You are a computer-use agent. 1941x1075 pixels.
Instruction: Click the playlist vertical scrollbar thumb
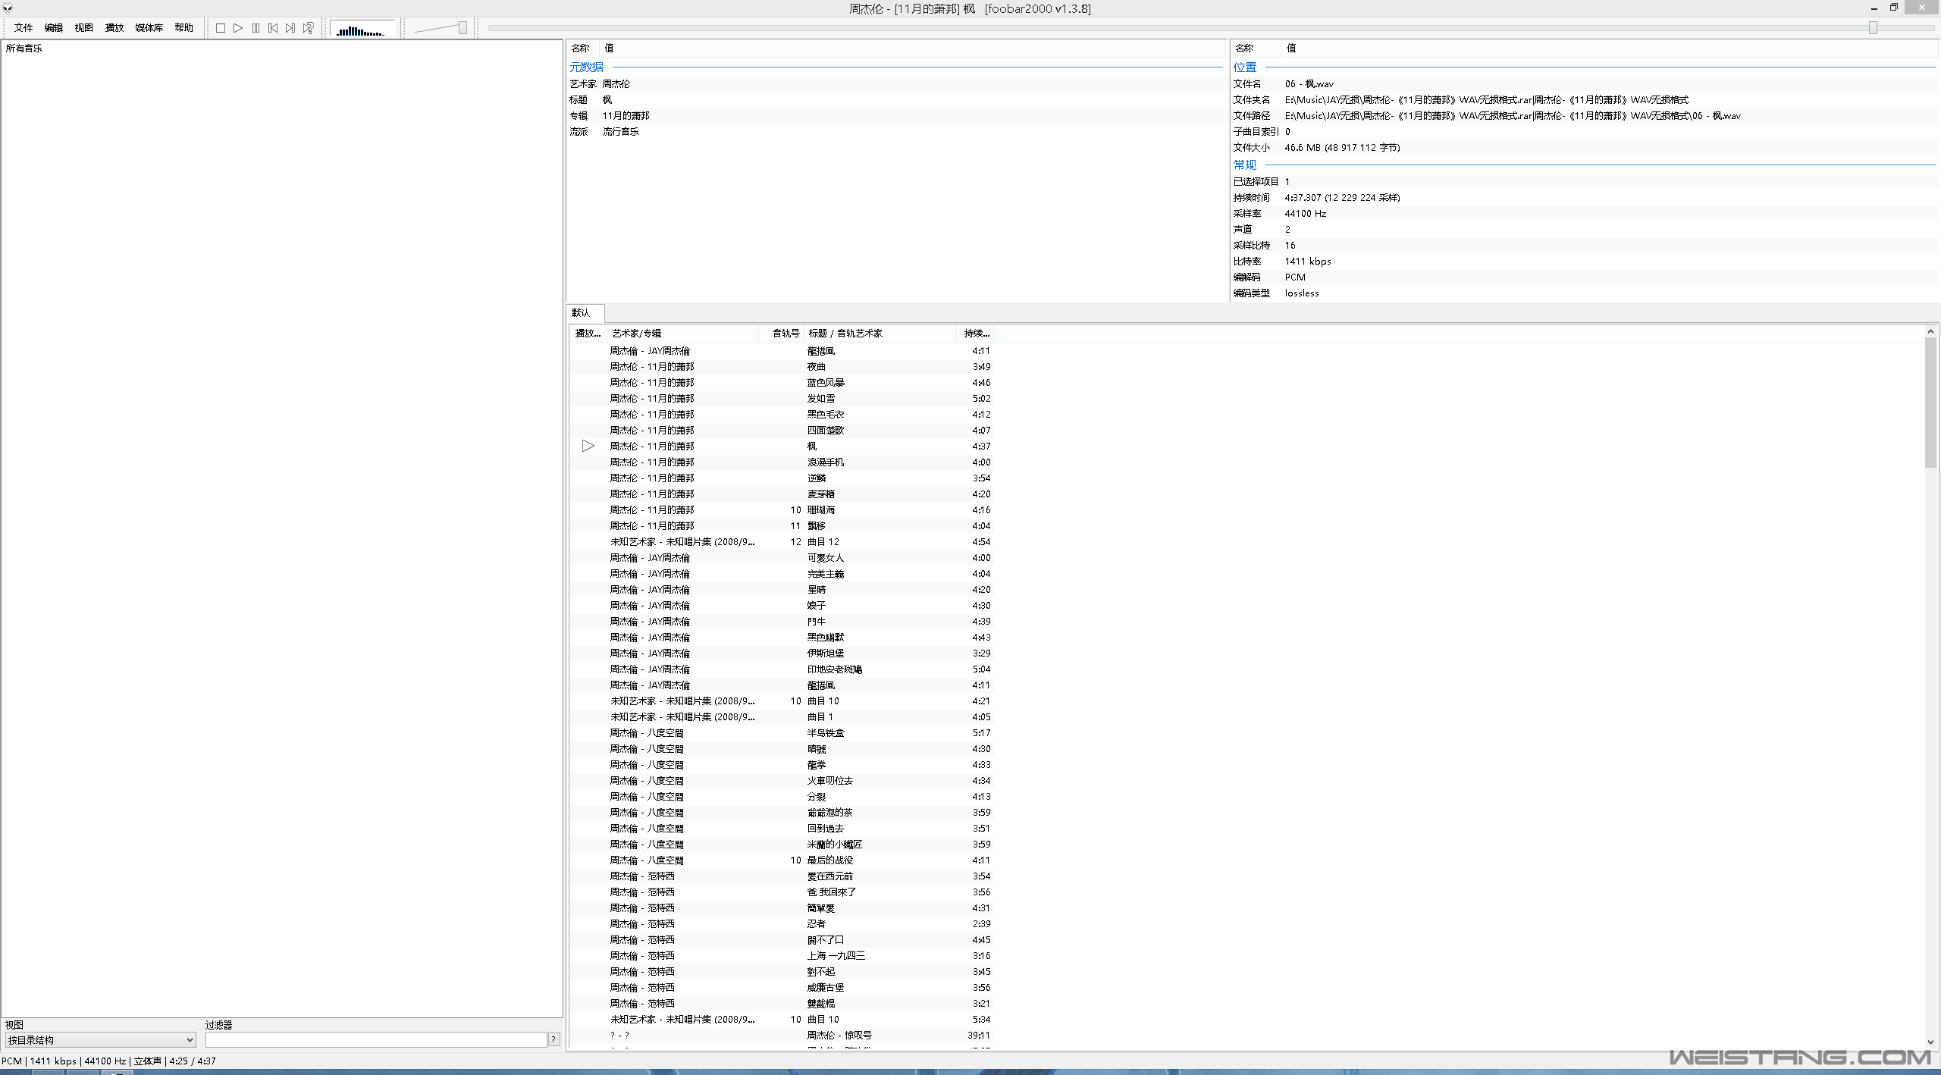[1930, 403]
